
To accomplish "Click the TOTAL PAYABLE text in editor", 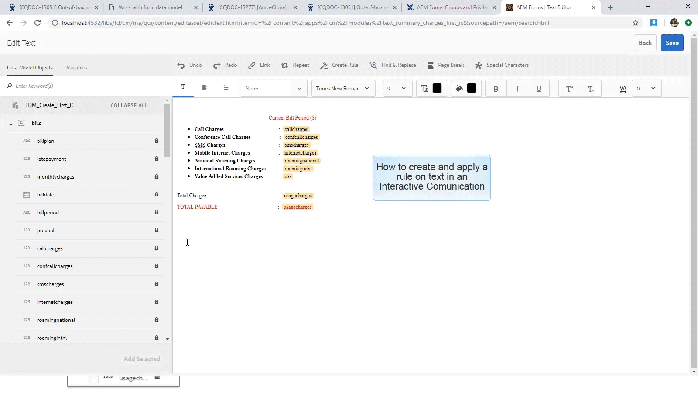I will [197, 207].
